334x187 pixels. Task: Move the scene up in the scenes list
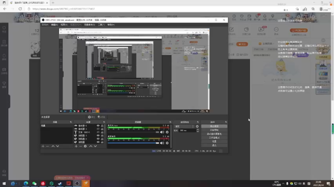pyautogui.click(x=53, y=146)
